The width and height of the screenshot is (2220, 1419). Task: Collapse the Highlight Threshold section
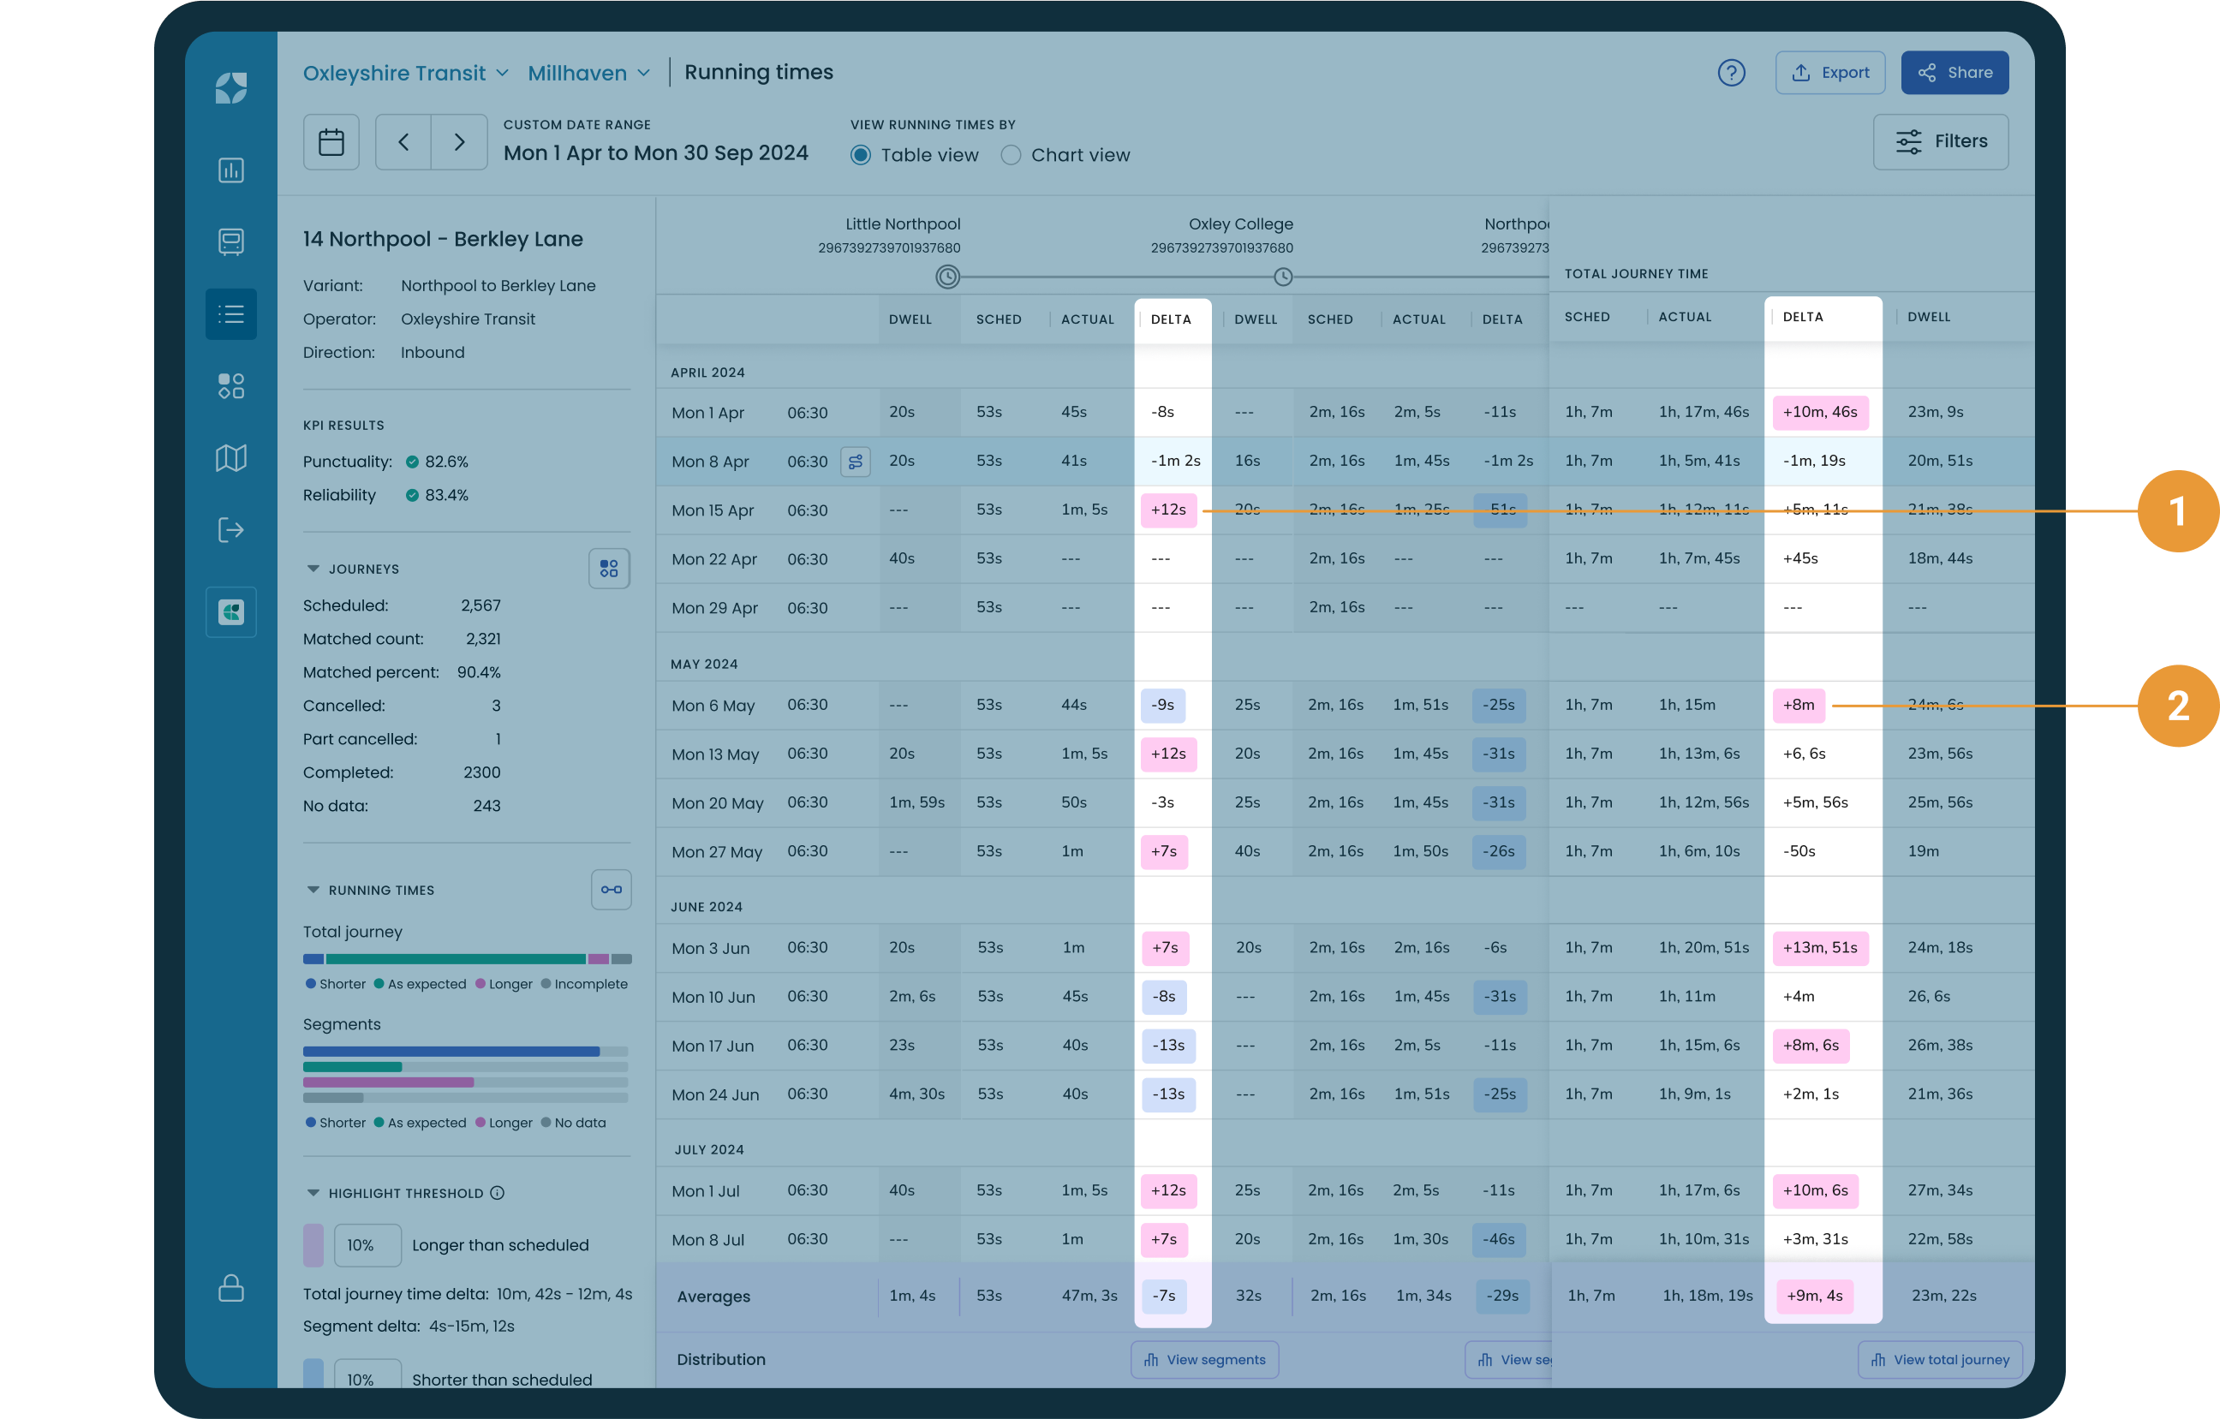[313, 1193]
